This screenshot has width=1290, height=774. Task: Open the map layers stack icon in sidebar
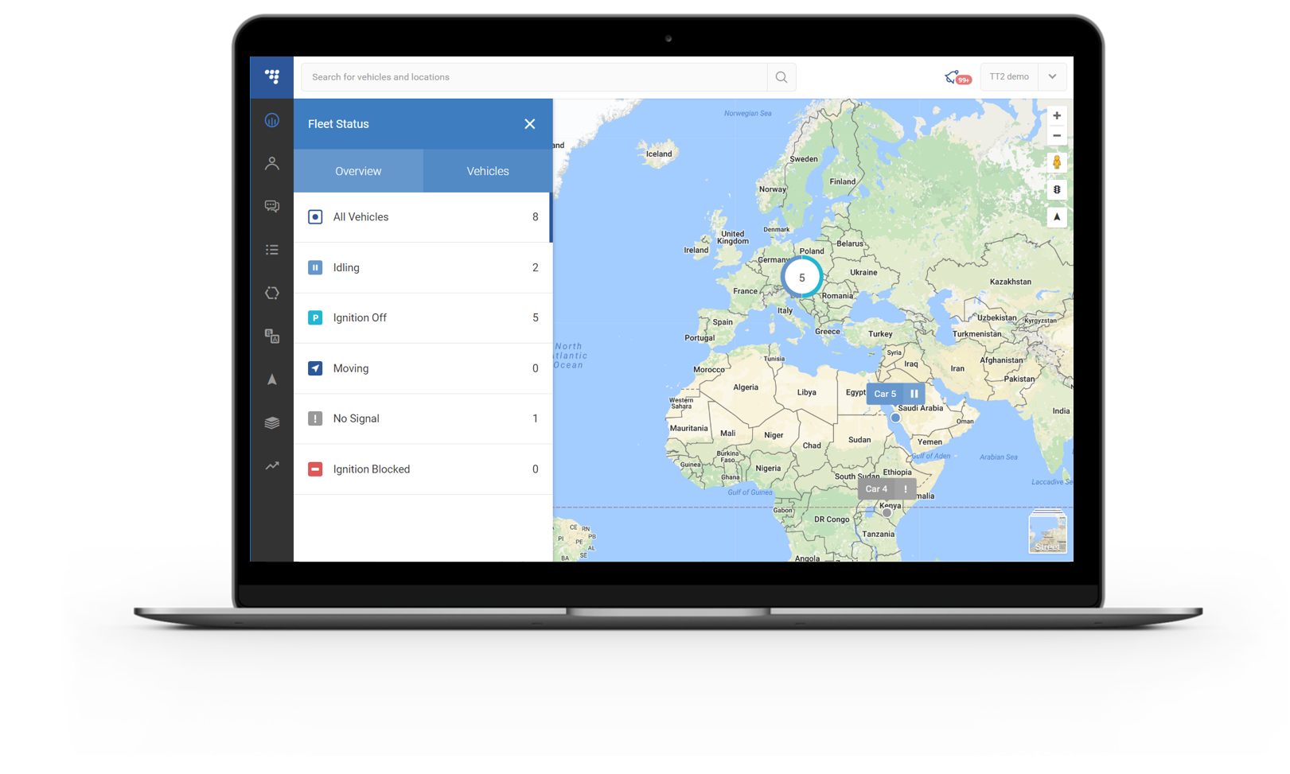(272, 422)
